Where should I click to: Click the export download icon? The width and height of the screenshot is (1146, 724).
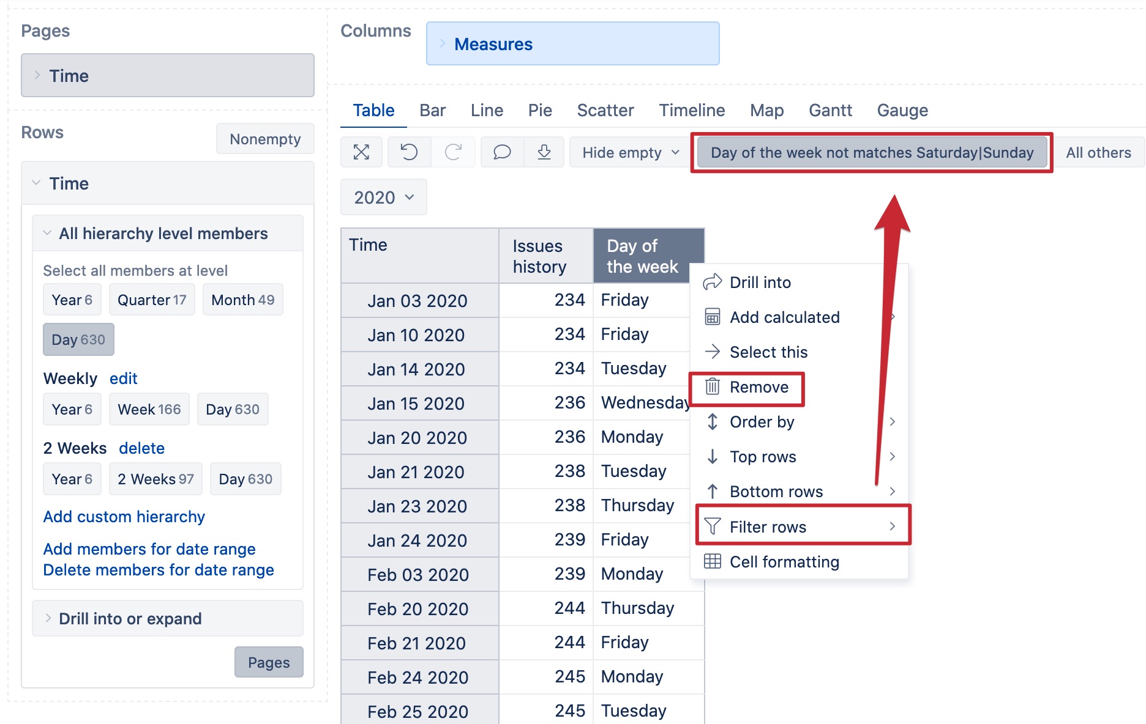[544, 152]
